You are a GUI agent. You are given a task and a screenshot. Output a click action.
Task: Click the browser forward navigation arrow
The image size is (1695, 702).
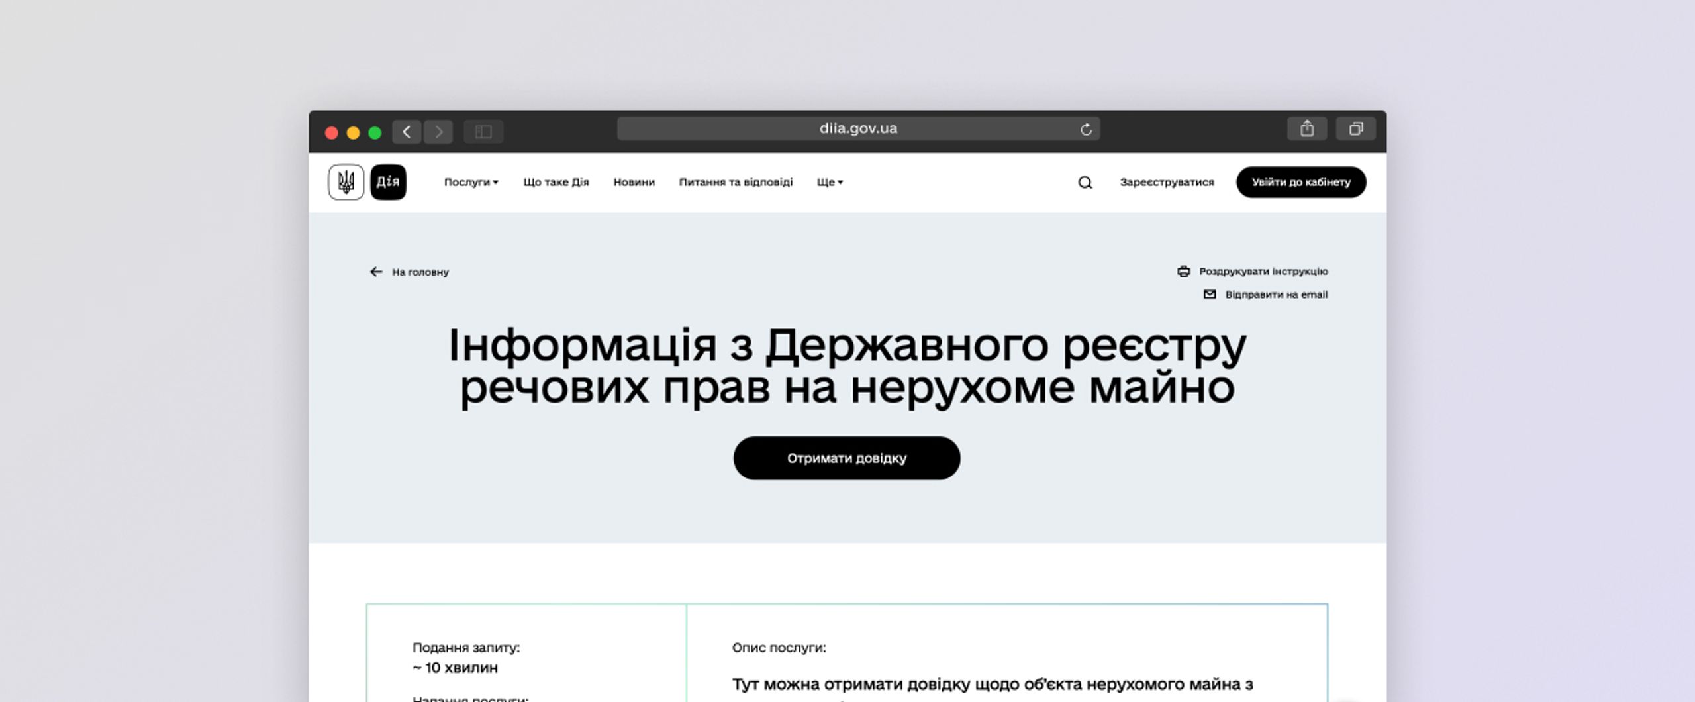click(439, 130)
